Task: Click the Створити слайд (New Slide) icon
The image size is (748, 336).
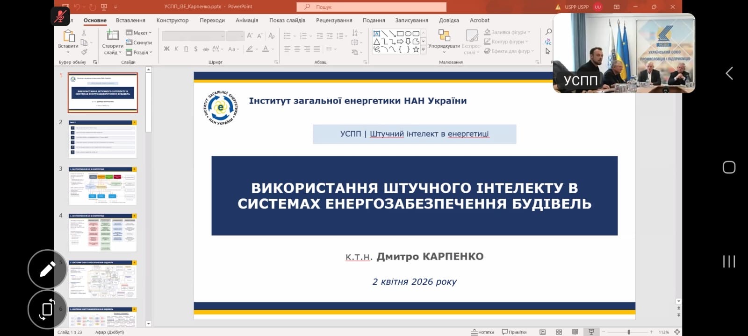Action: [x=113, y=35]
